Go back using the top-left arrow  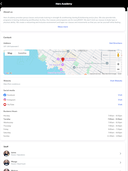click(x=1, y=4)
